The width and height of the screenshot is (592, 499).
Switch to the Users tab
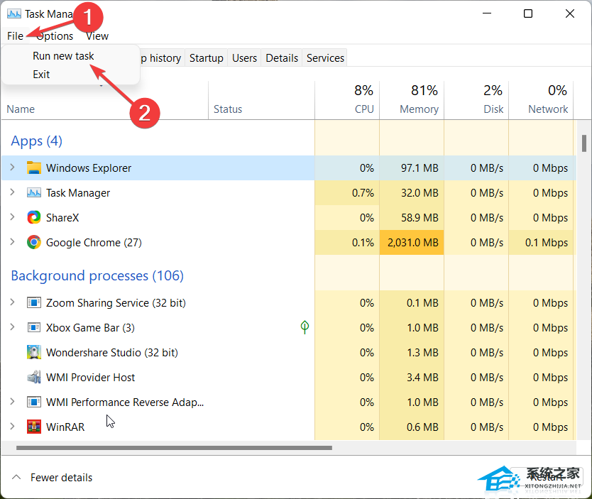(244, 58)
